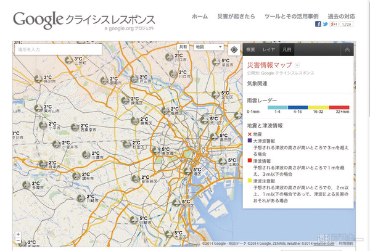The image size is (370, 251).
Task: Open the 過去の対応 menu item
Action: click(x=341, y=16)
